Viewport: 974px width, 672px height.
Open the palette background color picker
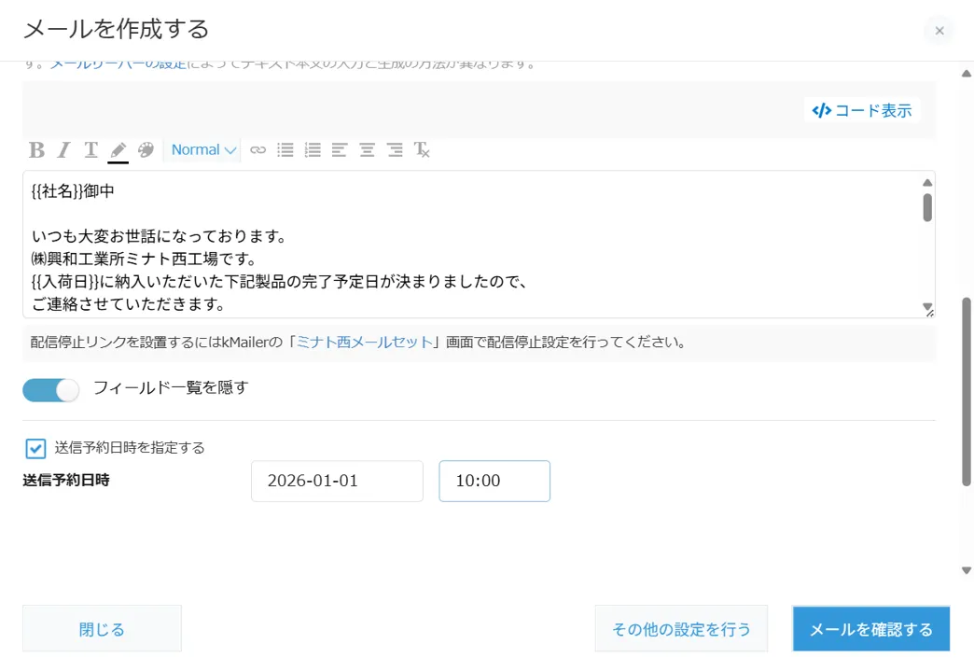(146, 150)
